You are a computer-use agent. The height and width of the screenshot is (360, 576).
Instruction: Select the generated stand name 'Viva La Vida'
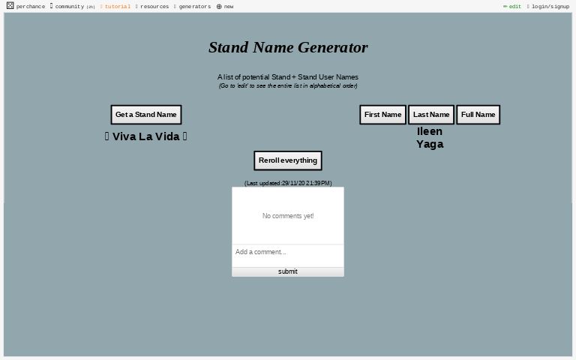pos(145,136)
